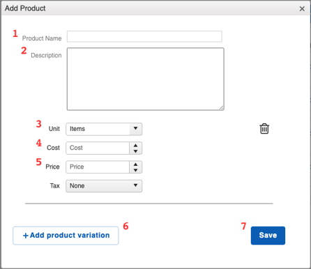Viewport: 311px width, 269px height.
Task: Click the Add Product dialog title
Action: (x=25, y=8)
